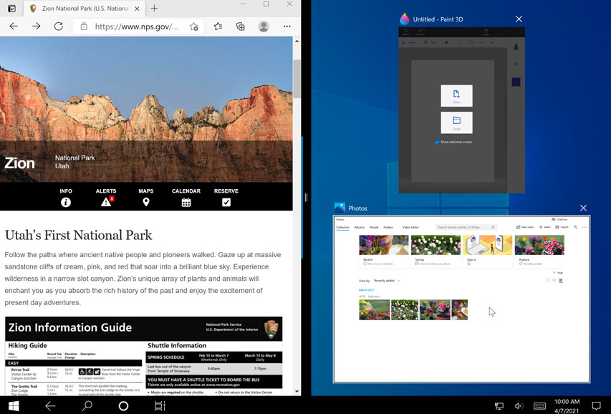Image resolution: width=611 pixels, height=414 pixels.
Task: Expand the View by Recently added dropdown
Action: [x=387, y=281]
